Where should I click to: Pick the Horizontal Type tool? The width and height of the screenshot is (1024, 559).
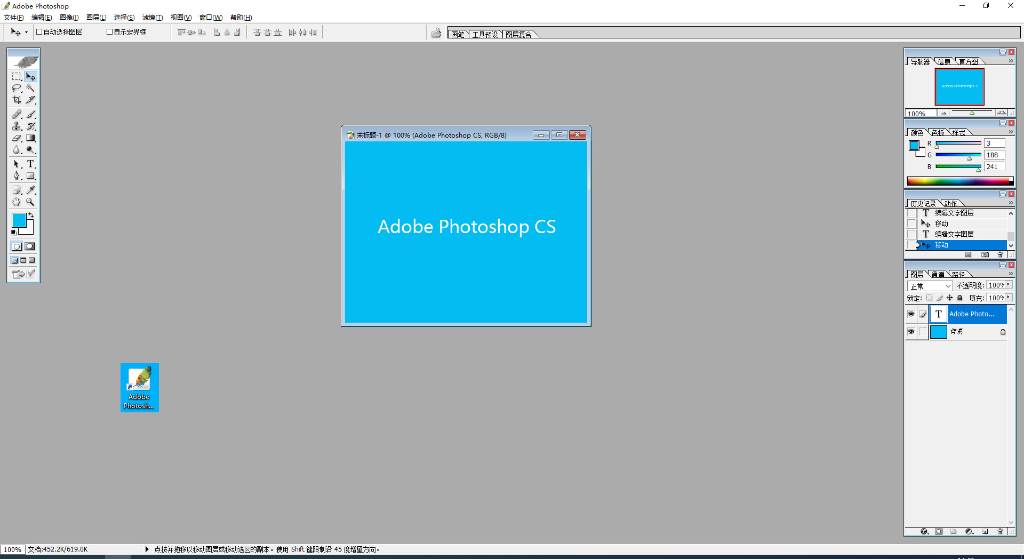click(x=30, y=164)
